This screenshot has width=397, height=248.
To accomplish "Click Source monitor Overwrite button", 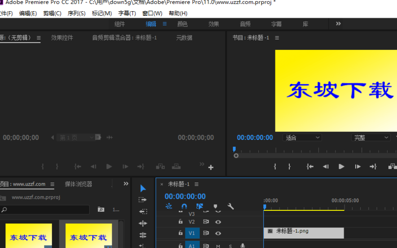I will (176, 166).
